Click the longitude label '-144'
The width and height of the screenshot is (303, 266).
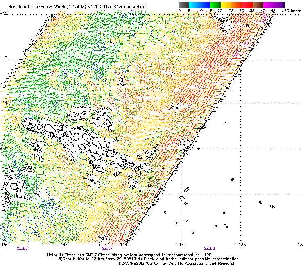pos(122,245)
